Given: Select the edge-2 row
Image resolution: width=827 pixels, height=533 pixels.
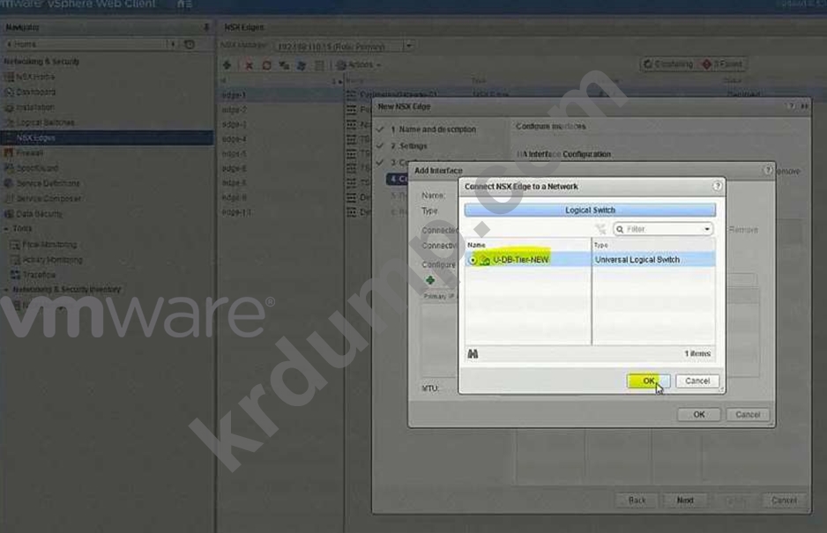Looking at the screenshot, I should pyautogui.click(x=281, y=109).
